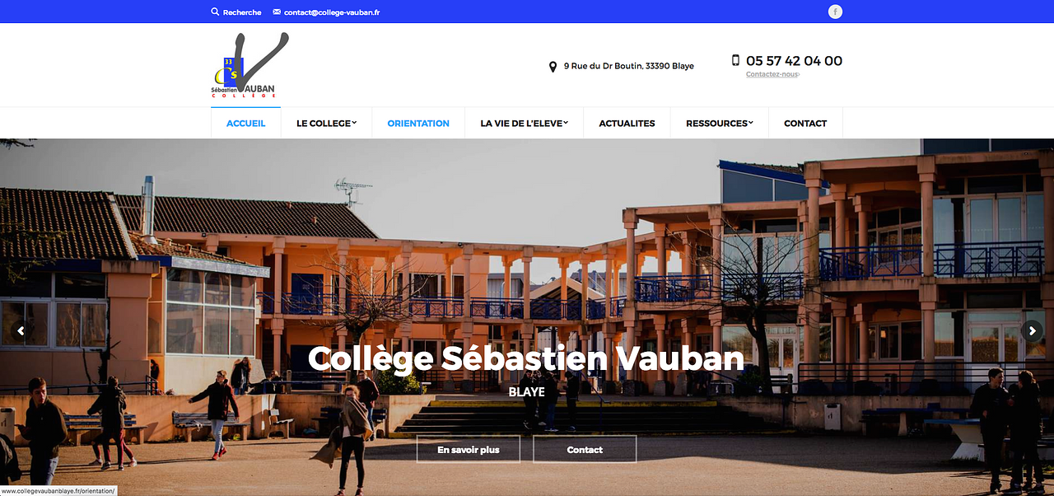Expand the LE COLLEGE dropdown menu
Screen dimensions: 1054x496
(326, 124)
